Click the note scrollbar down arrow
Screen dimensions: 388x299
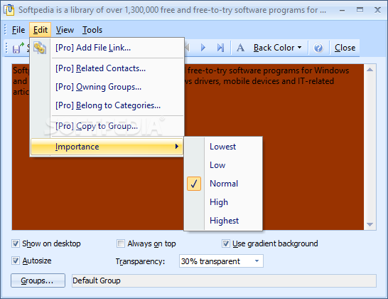coord(370,224)
